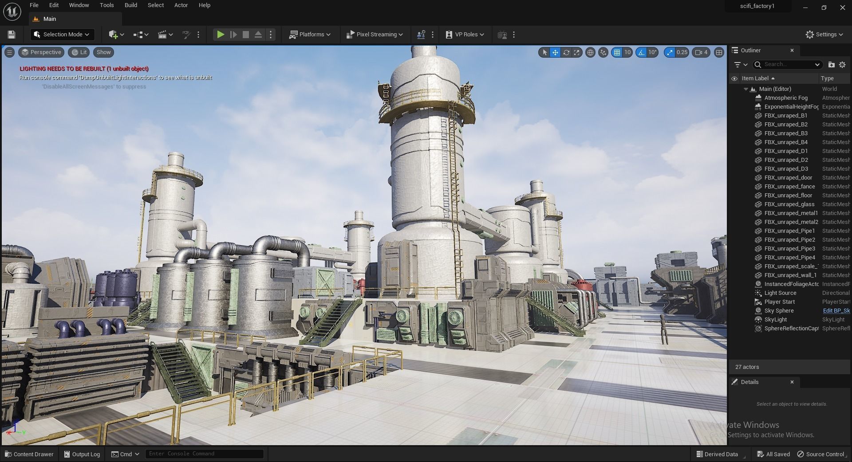Activate the Translate move tool
This screenshot has height=462, width=852.
tap(555, 52)
